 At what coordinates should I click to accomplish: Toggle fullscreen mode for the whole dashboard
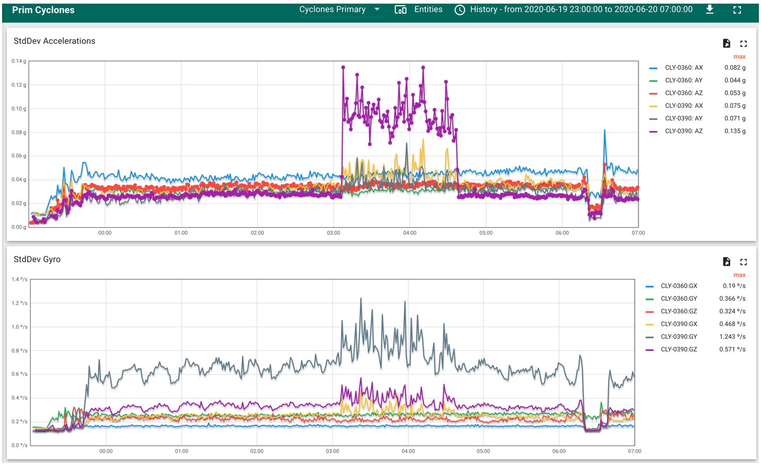tap(737, 10)
